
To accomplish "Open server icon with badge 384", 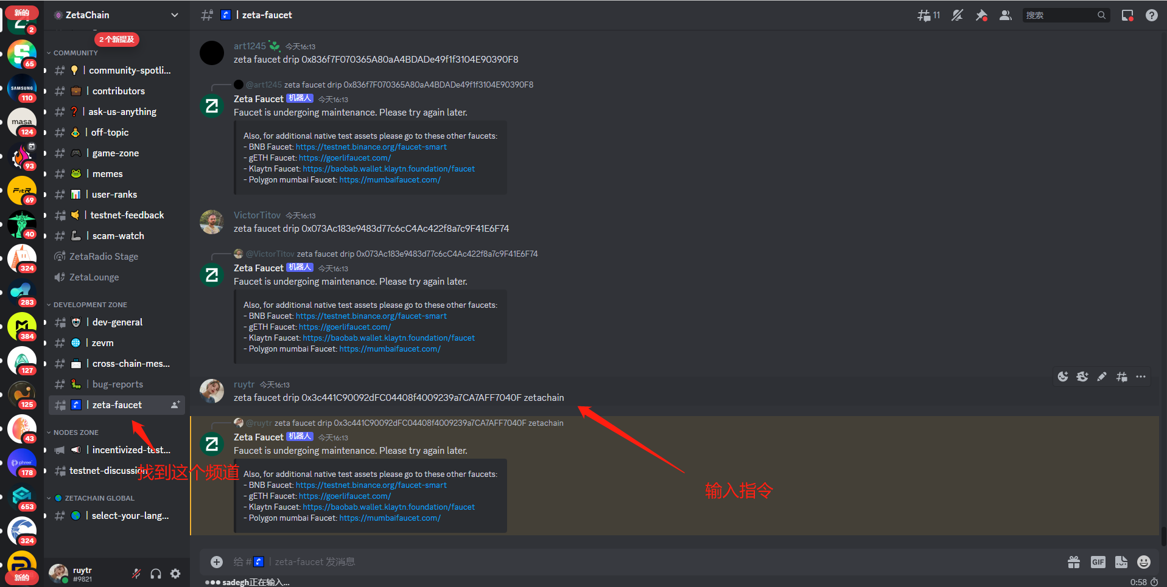I will 22,327.
